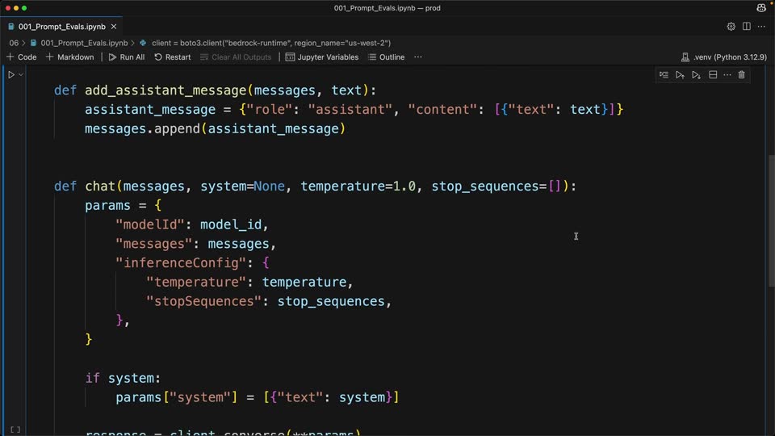Click the "stopSequences" key
This screenshot has width=775, height=436.
click(x=203, y=301)
